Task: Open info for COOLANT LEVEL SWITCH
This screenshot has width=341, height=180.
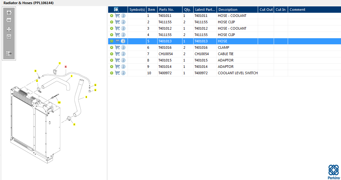Action: pyautogui.click(x=123, y=73)
